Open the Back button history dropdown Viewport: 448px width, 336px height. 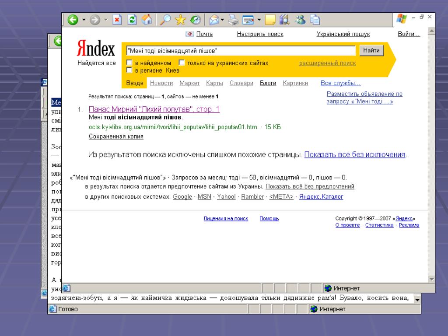(x=84, y=20)
